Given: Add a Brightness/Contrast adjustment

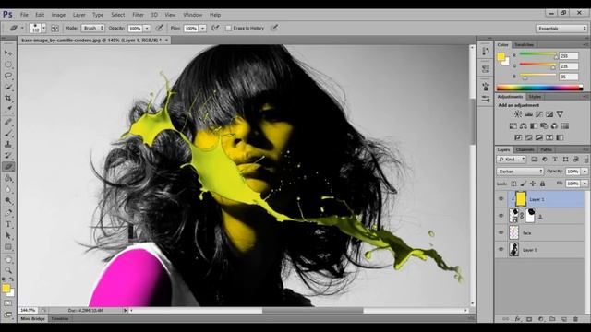Looking at the screenshot, I should pos(518,114).
